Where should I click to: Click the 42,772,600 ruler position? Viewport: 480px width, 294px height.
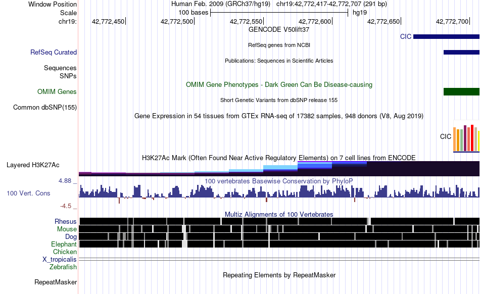tap(315, 21)
